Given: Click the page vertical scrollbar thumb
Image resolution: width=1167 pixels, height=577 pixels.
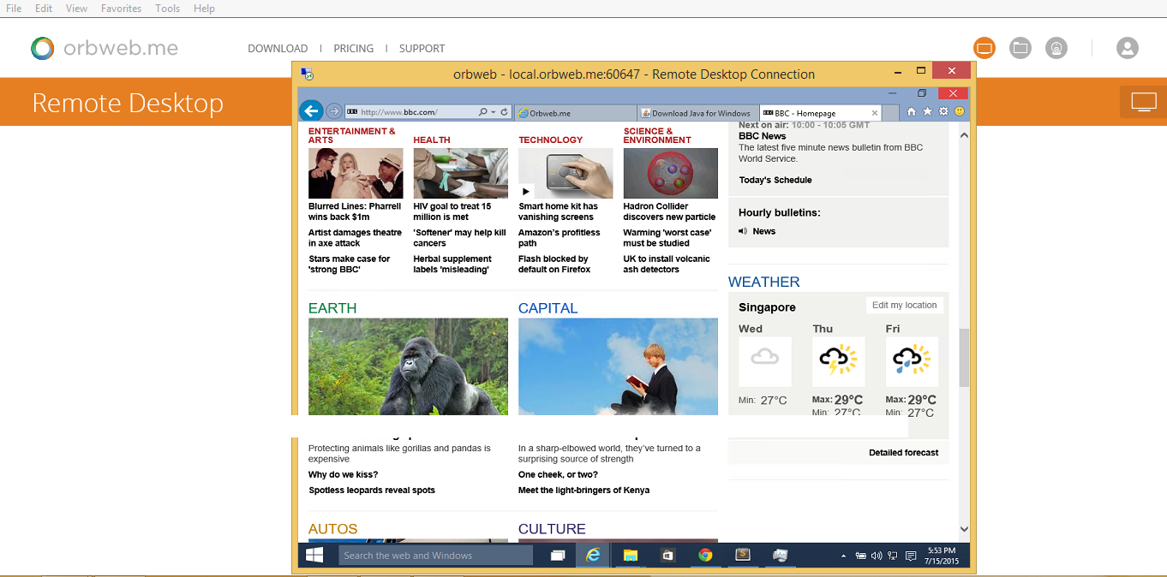Looking at the screenshot, I should [964, 357].
